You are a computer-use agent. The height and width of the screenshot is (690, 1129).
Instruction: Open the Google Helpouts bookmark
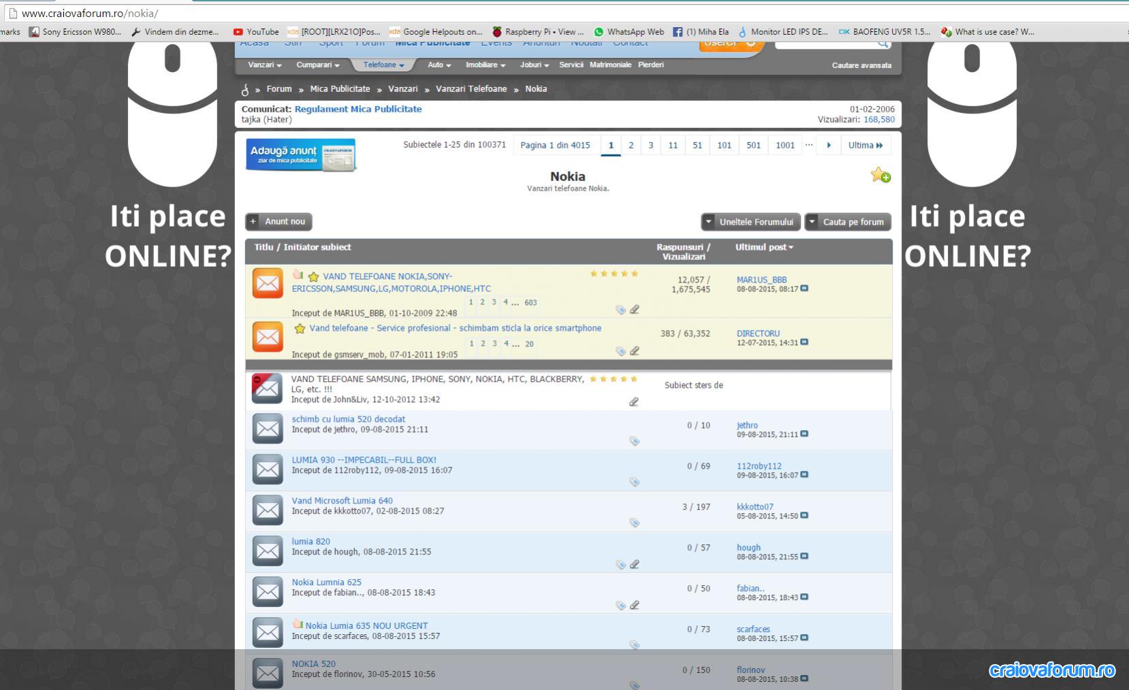click(x=436, y=31)
